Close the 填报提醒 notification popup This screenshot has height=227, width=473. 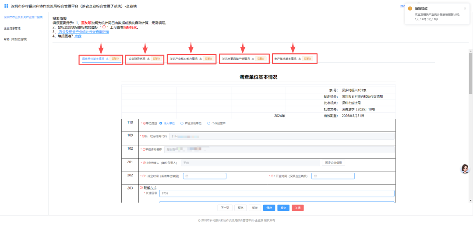pos(465,8)
